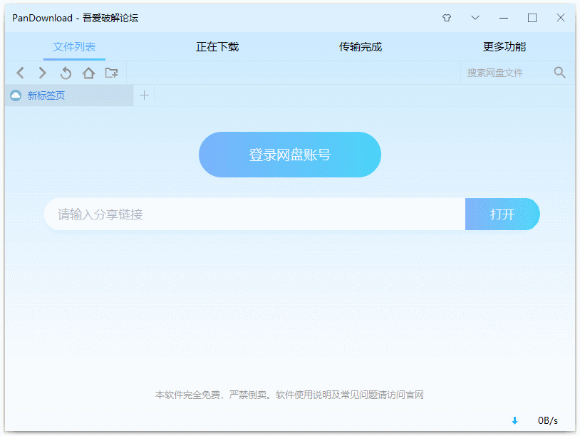Switch to the 正在下载 tab

[217, 46]
